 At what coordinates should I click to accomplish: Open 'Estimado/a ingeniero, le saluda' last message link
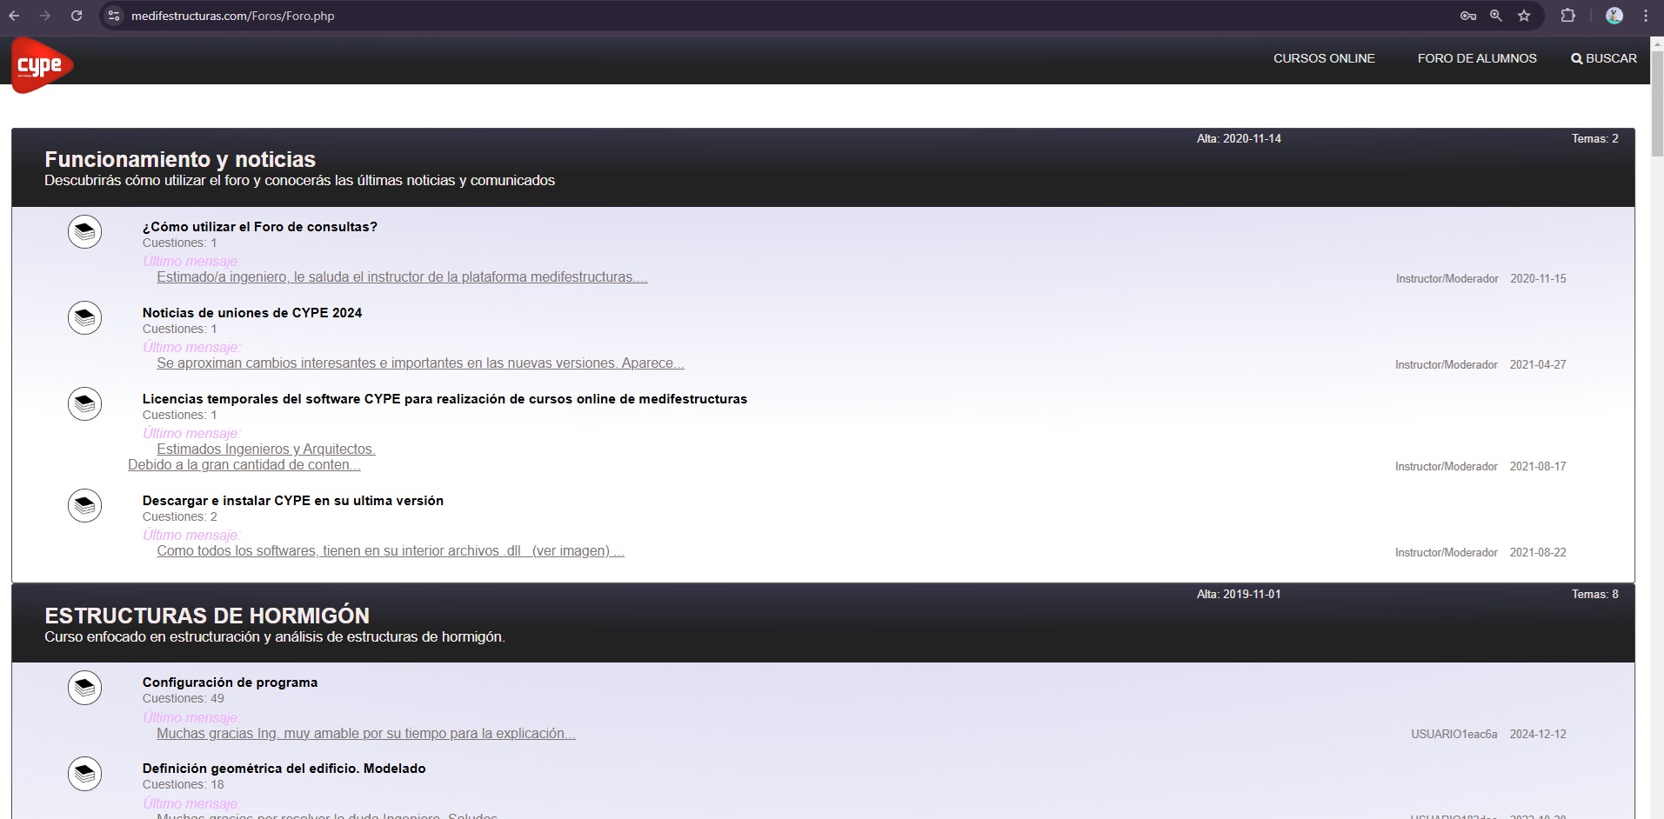402,277
